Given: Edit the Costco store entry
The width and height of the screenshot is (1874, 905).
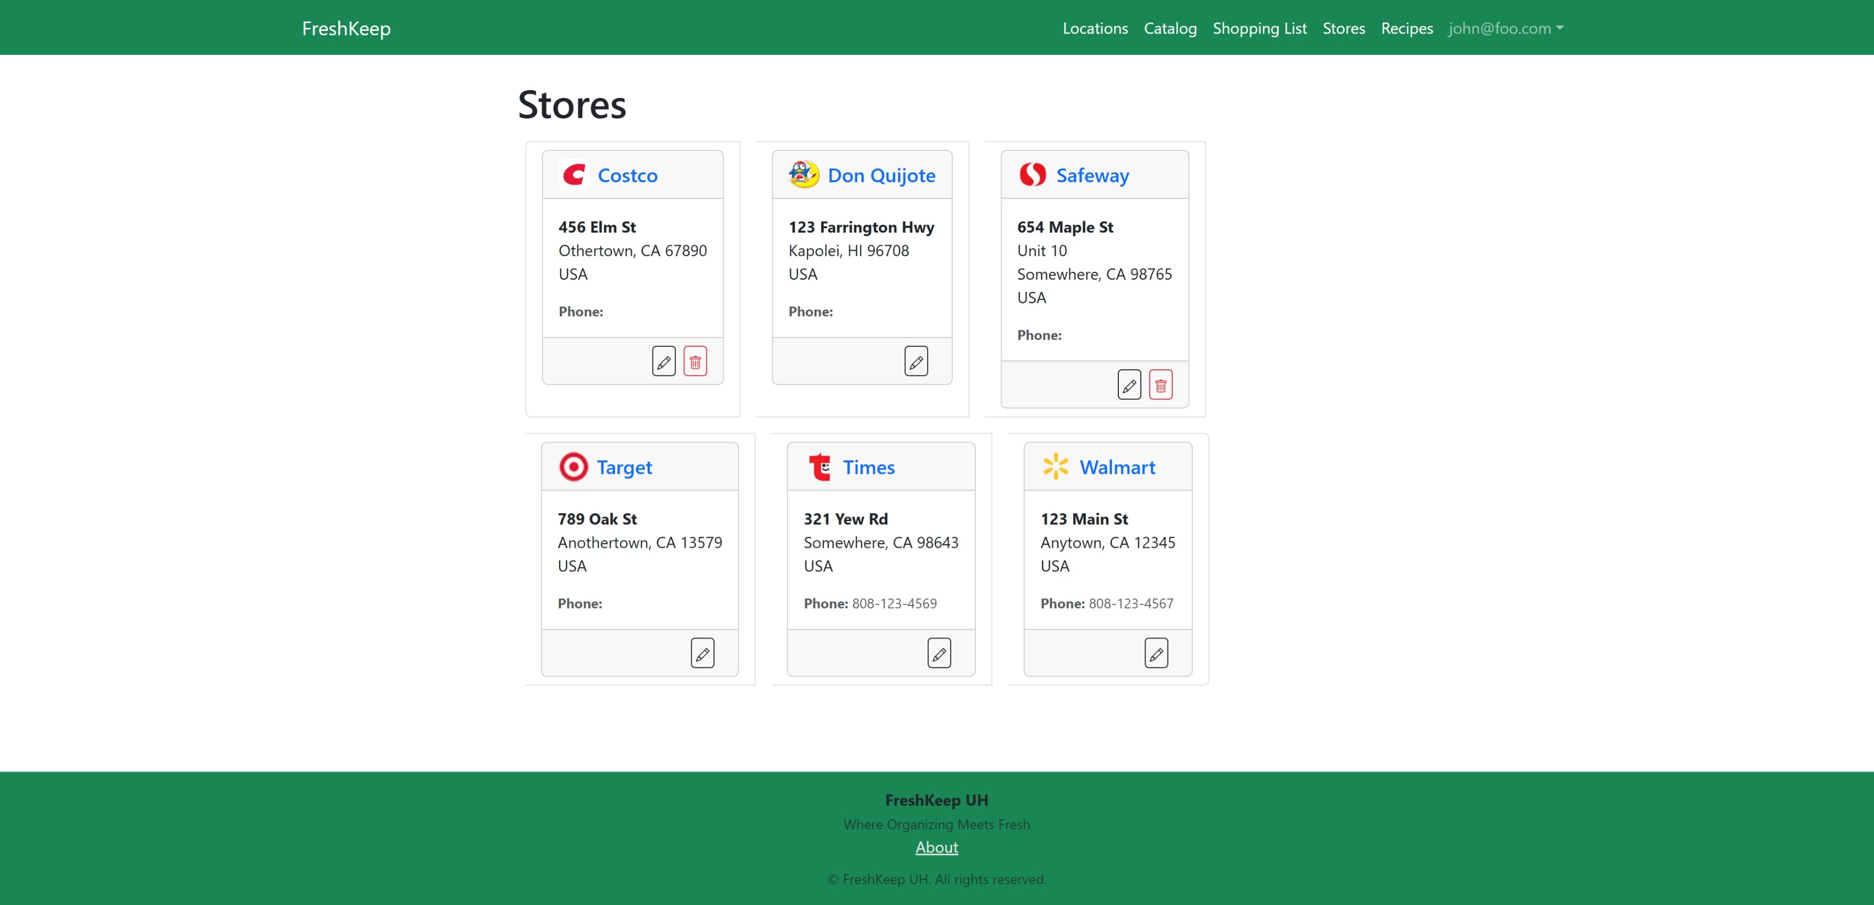Looking at the screenshot, I should (663, 361).
